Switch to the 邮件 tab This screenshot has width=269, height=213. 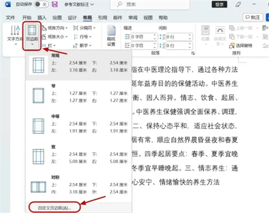click(x=118, y=18)
